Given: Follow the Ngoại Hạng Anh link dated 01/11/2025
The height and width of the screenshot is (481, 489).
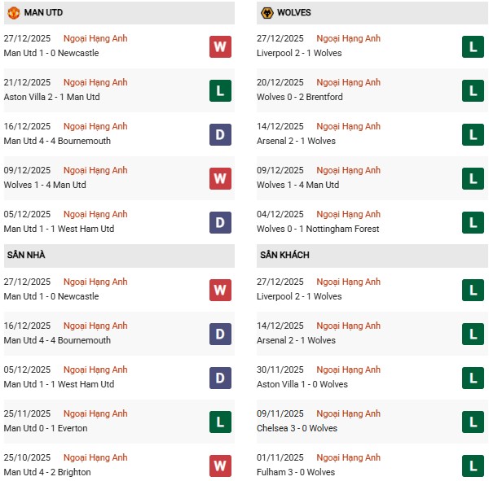Looking at the screenshot, I should pos(348,458).
